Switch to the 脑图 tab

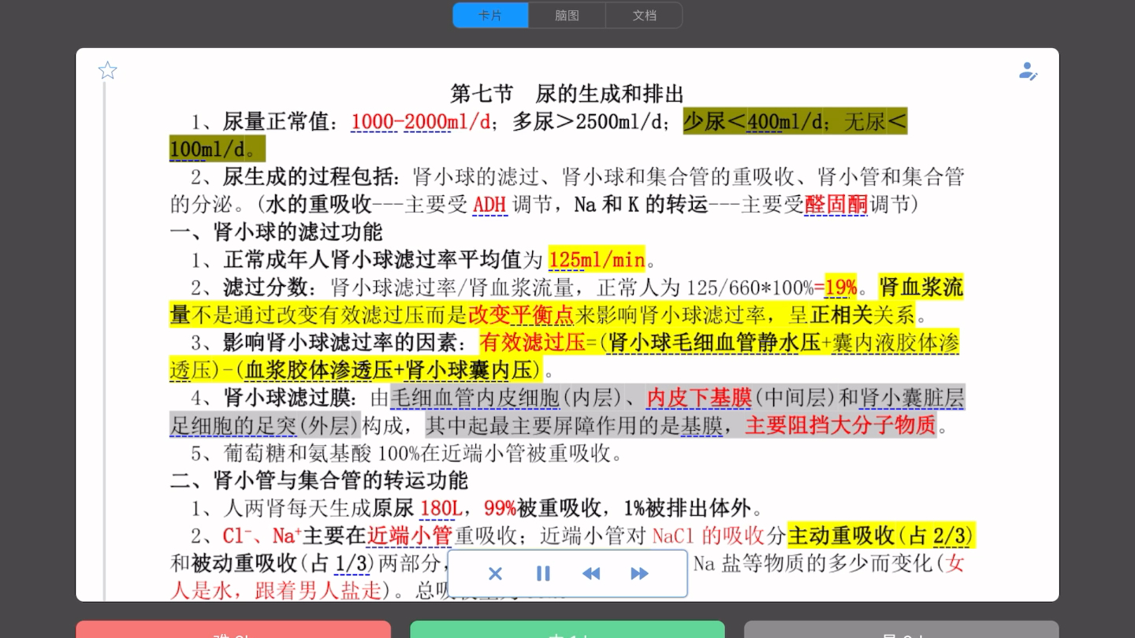(x=567, y=16)
